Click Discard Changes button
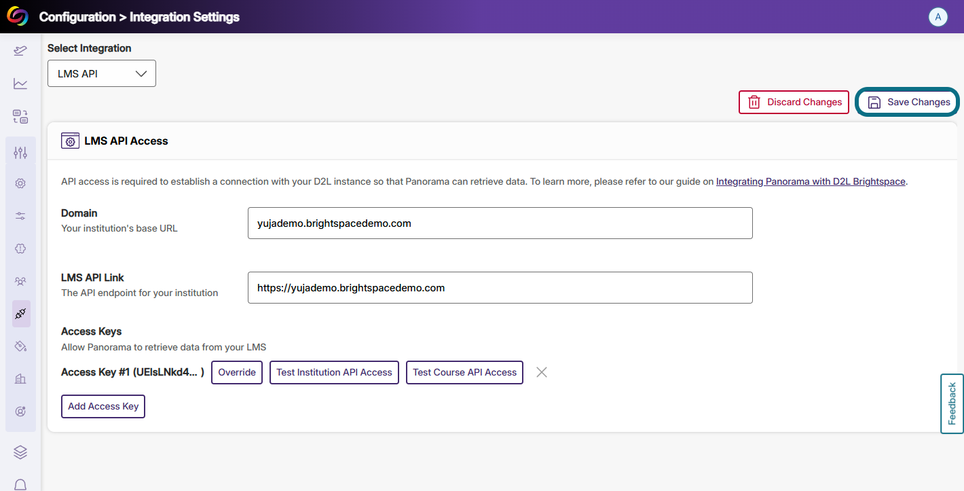 (x=794, y=102)
